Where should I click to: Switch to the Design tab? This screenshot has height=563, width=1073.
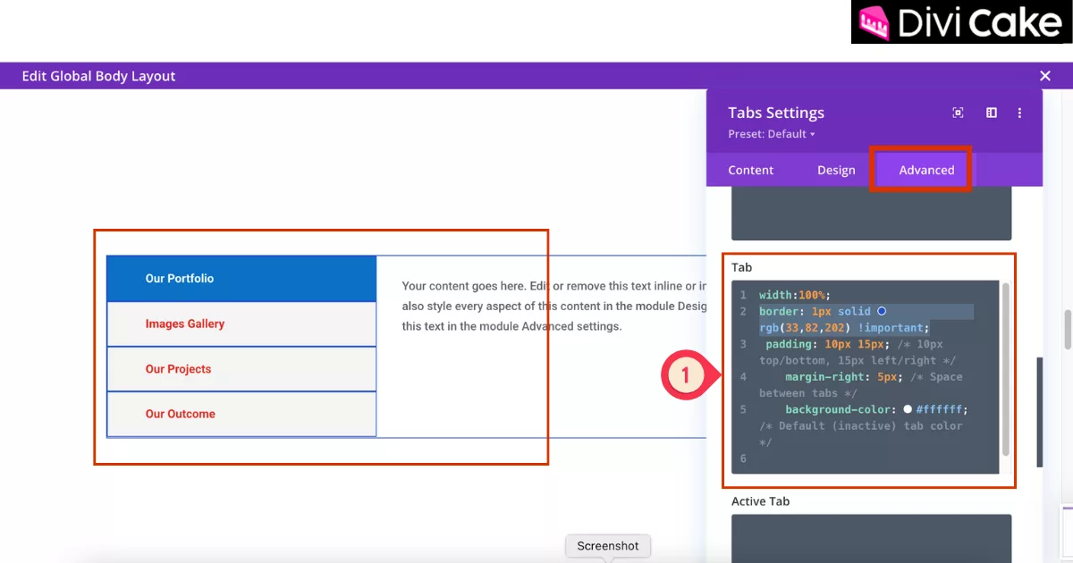click(836, 170)
